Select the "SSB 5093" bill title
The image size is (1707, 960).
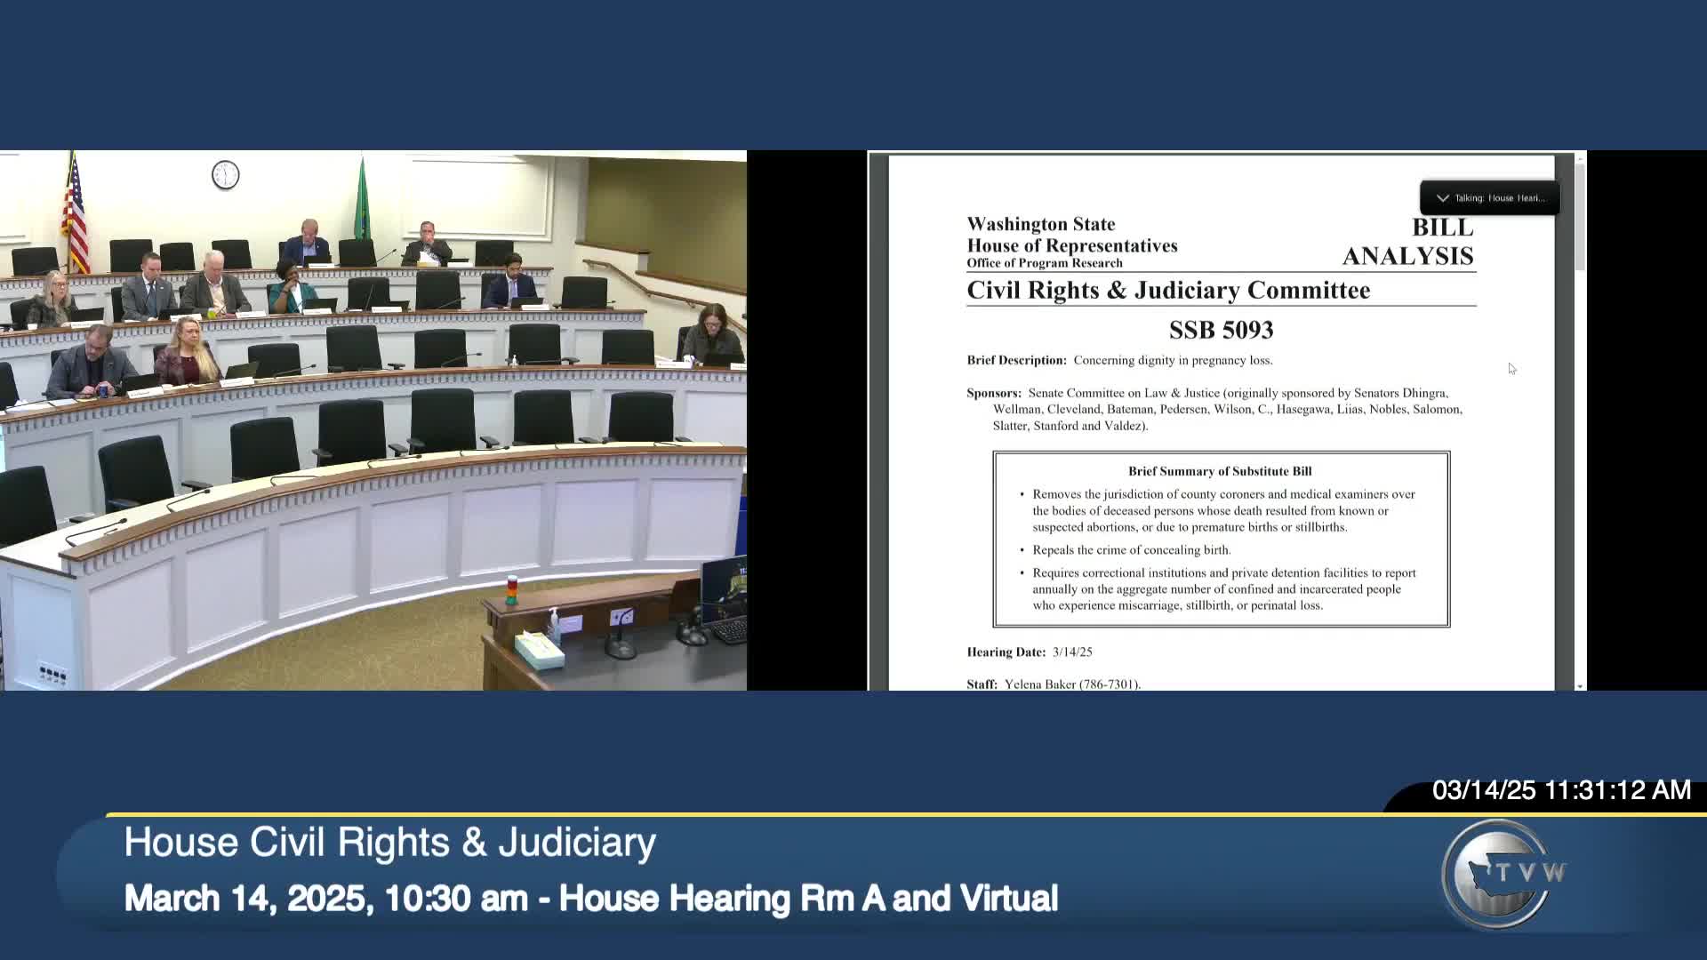1221,330
